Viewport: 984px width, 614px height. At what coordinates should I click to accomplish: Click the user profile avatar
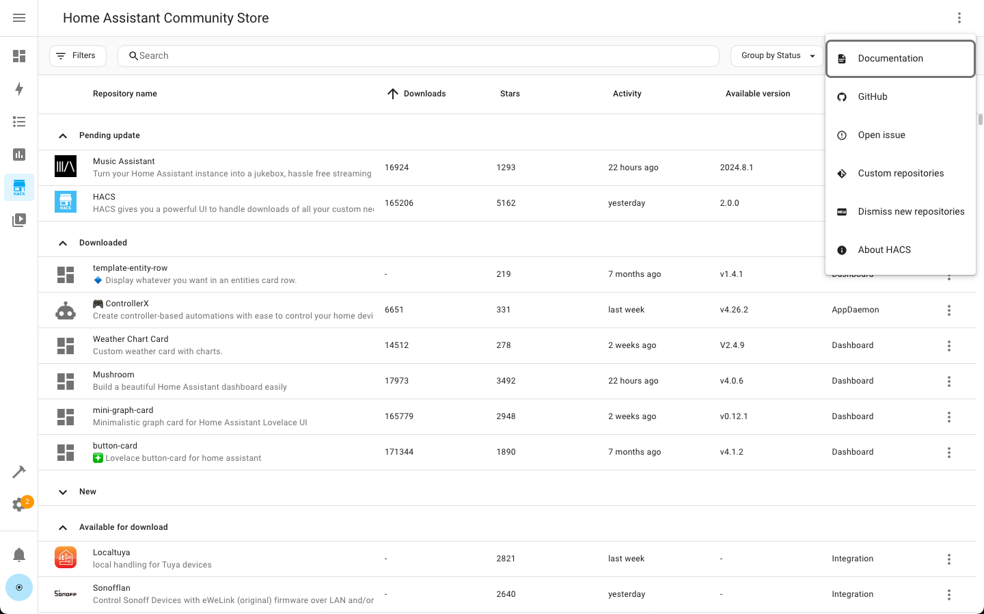click(19, 587)
